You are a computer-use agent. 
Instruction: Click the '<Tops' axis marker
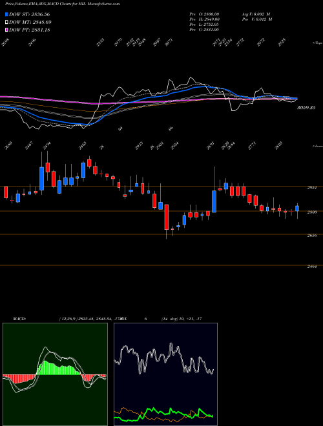tap(317, 43)
